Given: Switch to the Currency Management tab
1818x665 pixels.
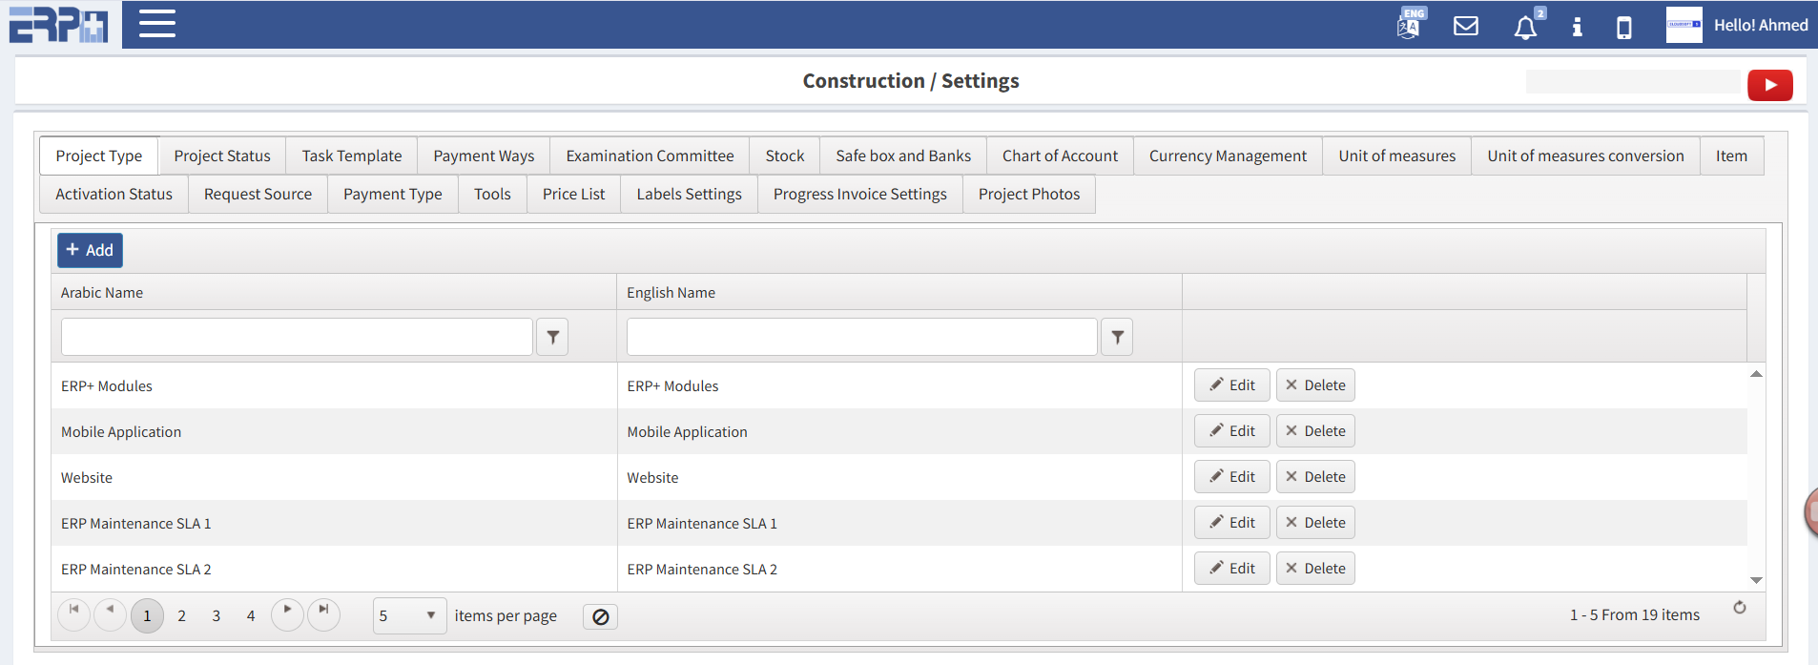Looking at the screenshot, I should pyautogui.click(x=1227, y=156).
